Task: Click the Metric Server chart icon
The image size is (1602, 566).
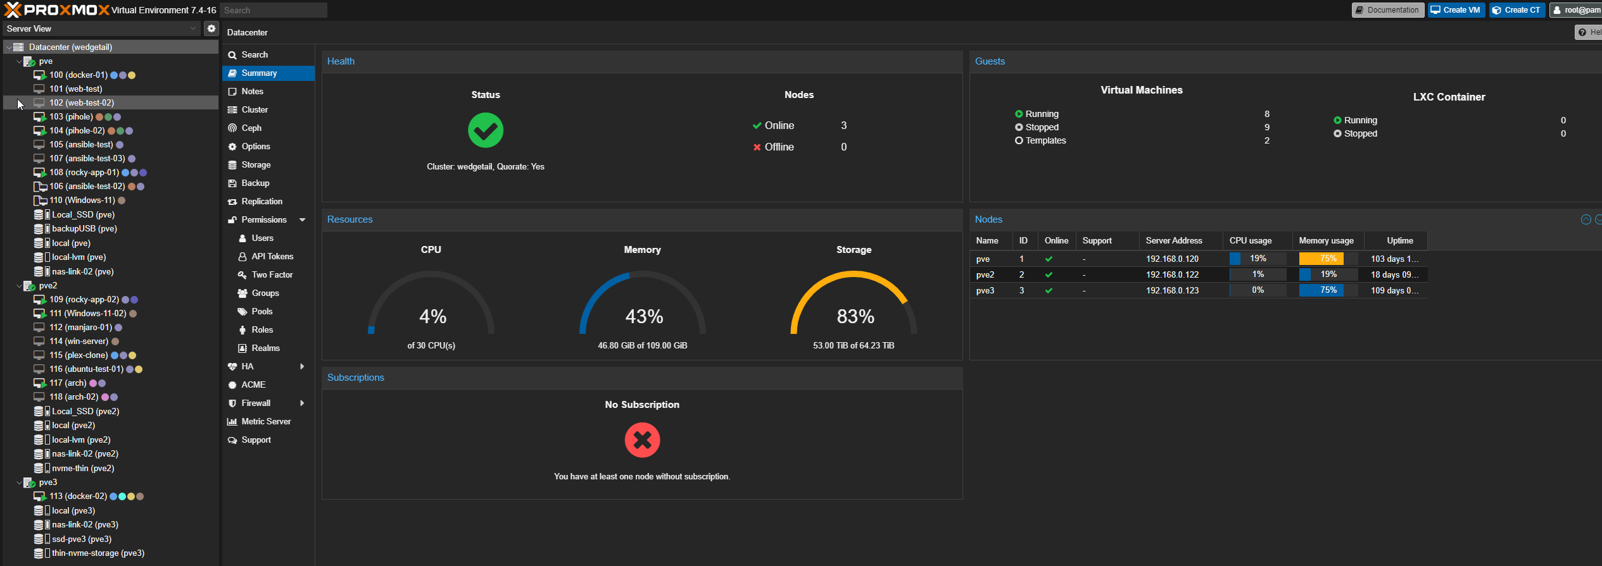Action: click(x=232, y=422)
